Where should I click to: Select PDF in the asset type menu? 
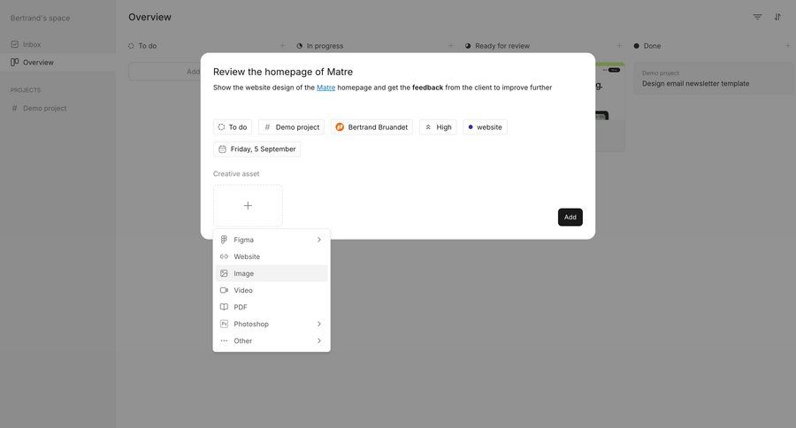pos(241,307)
